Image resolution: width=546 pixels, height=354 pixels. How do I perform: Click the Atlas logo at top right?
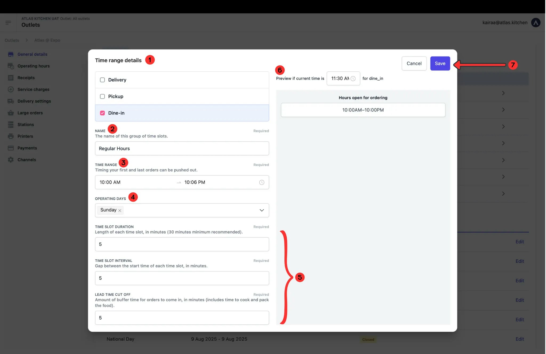[536, 22]
